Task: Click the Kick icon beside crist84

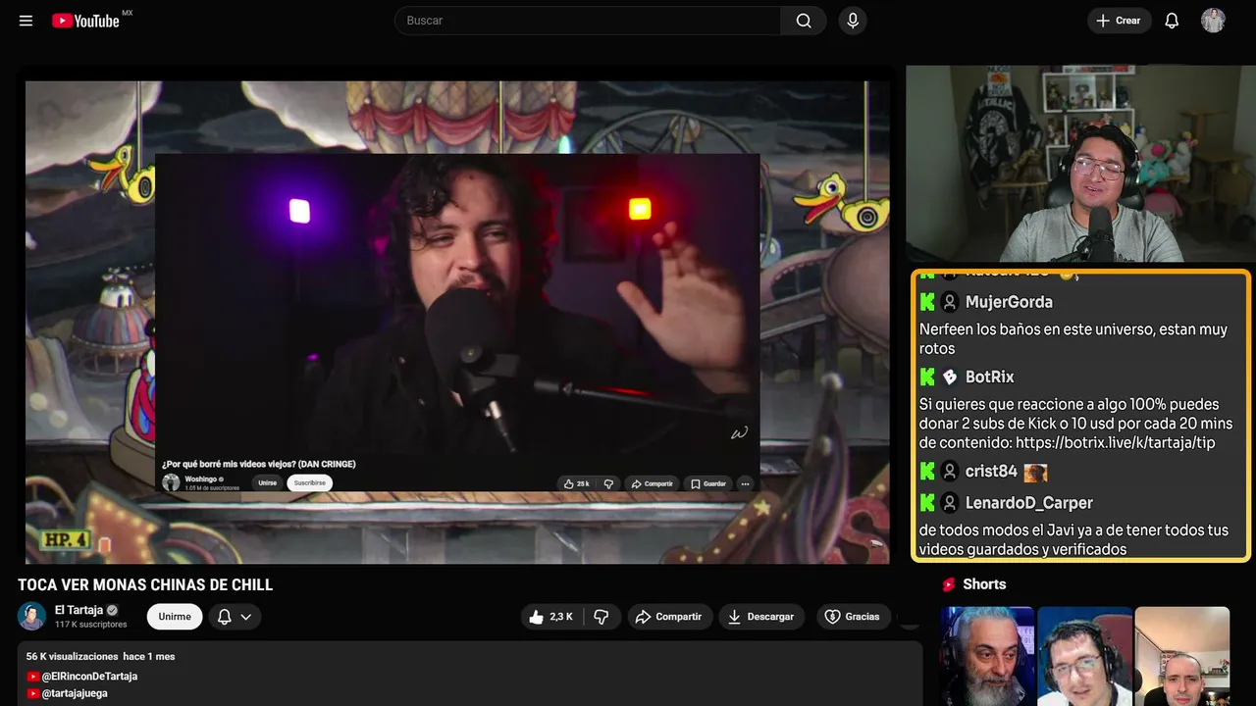Action: click(x=927, y=472)
